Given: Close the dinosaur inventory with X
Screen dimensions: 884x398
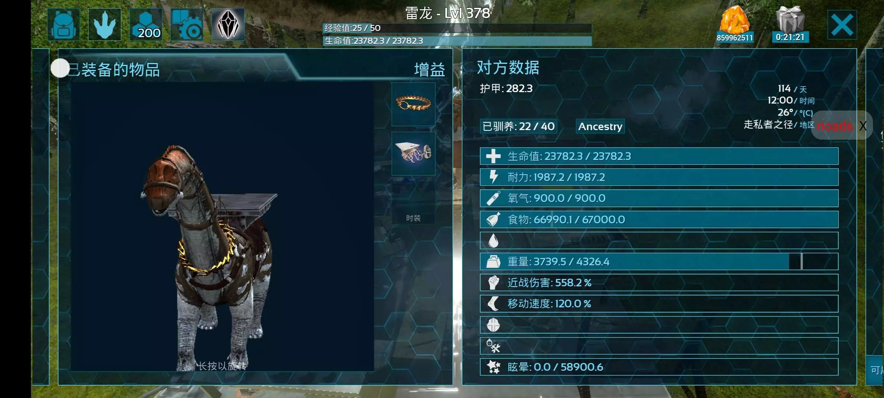Looking at the screenshot, I should (842, 25).
